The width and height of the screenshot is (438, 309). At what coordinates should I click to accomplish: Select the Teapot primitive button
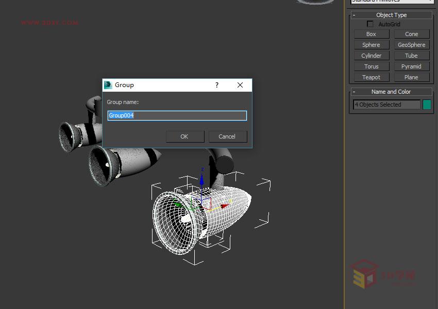tap(370, 77)
